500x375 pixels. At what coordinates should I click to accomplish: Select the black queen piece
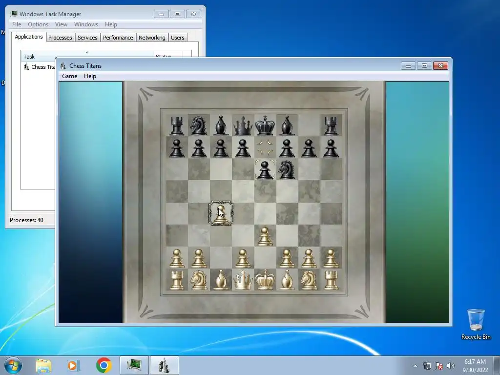[x=243, y=125]
